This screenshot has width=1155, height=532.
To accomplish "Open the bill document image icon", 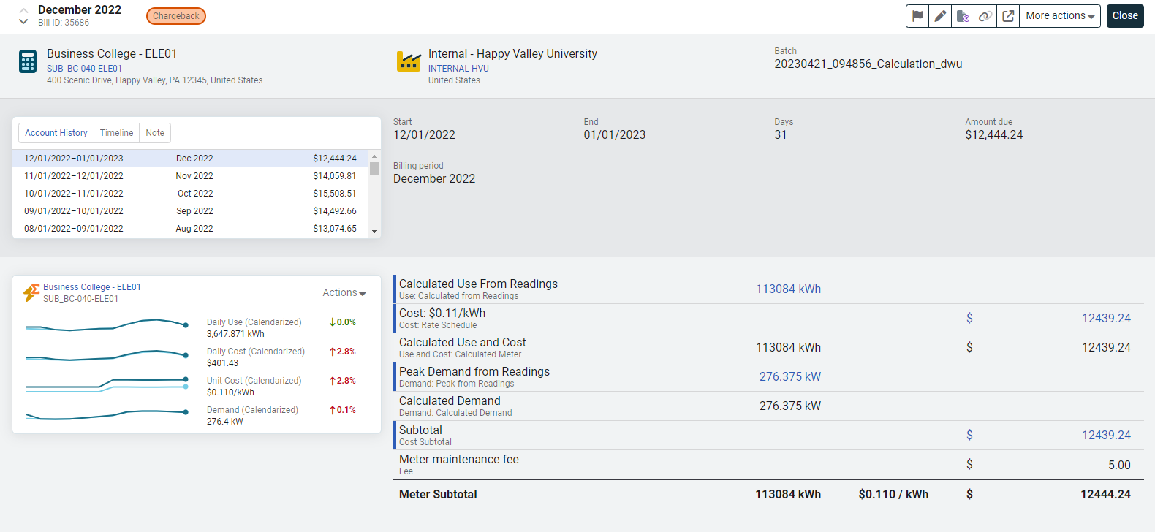I will point(963,16).
